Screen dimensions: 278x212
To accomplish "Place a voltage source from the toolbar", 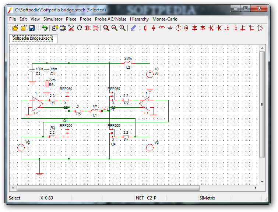I will pyautogui.click(x=178, y=28).
